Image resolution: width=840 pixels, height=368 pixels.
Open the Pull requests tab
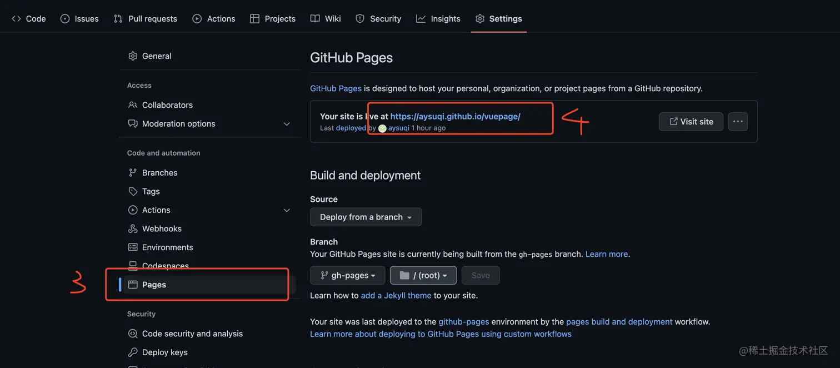(x=146, y=19)
